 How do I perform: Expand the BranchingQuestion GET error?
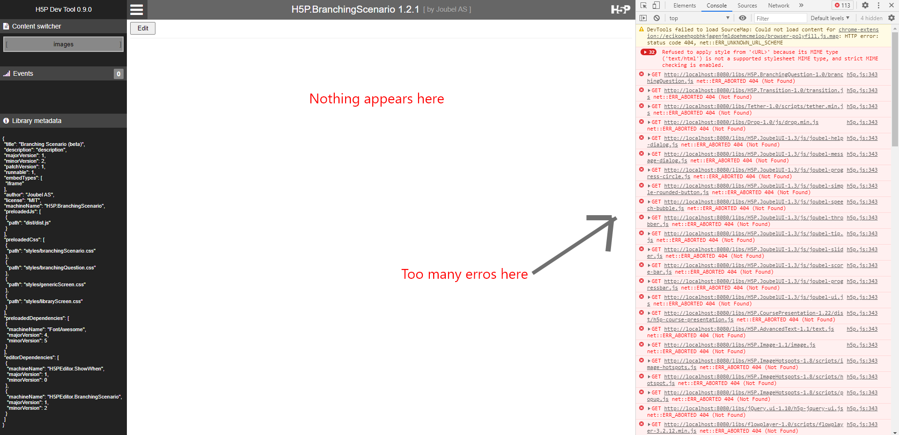coord(649,75)
